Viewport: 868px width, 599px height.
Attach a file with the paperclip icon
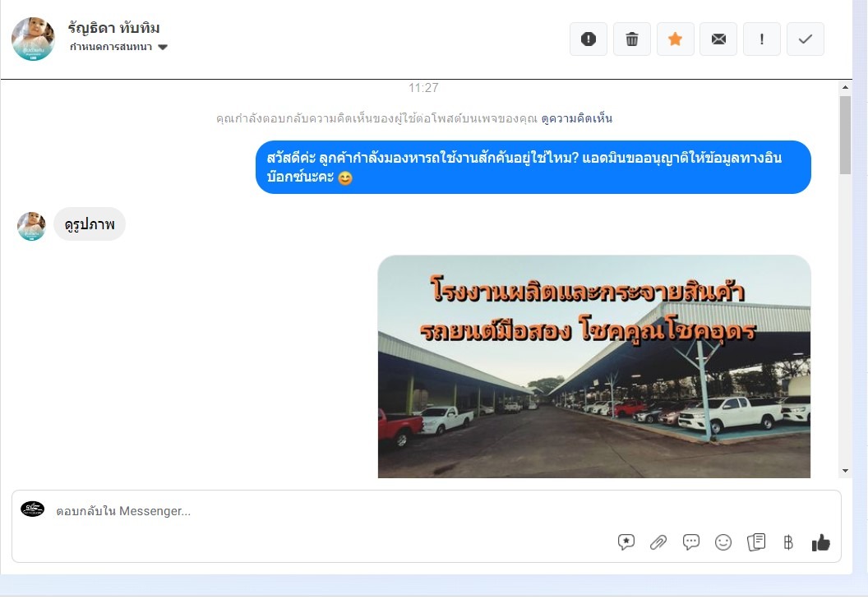658,542
